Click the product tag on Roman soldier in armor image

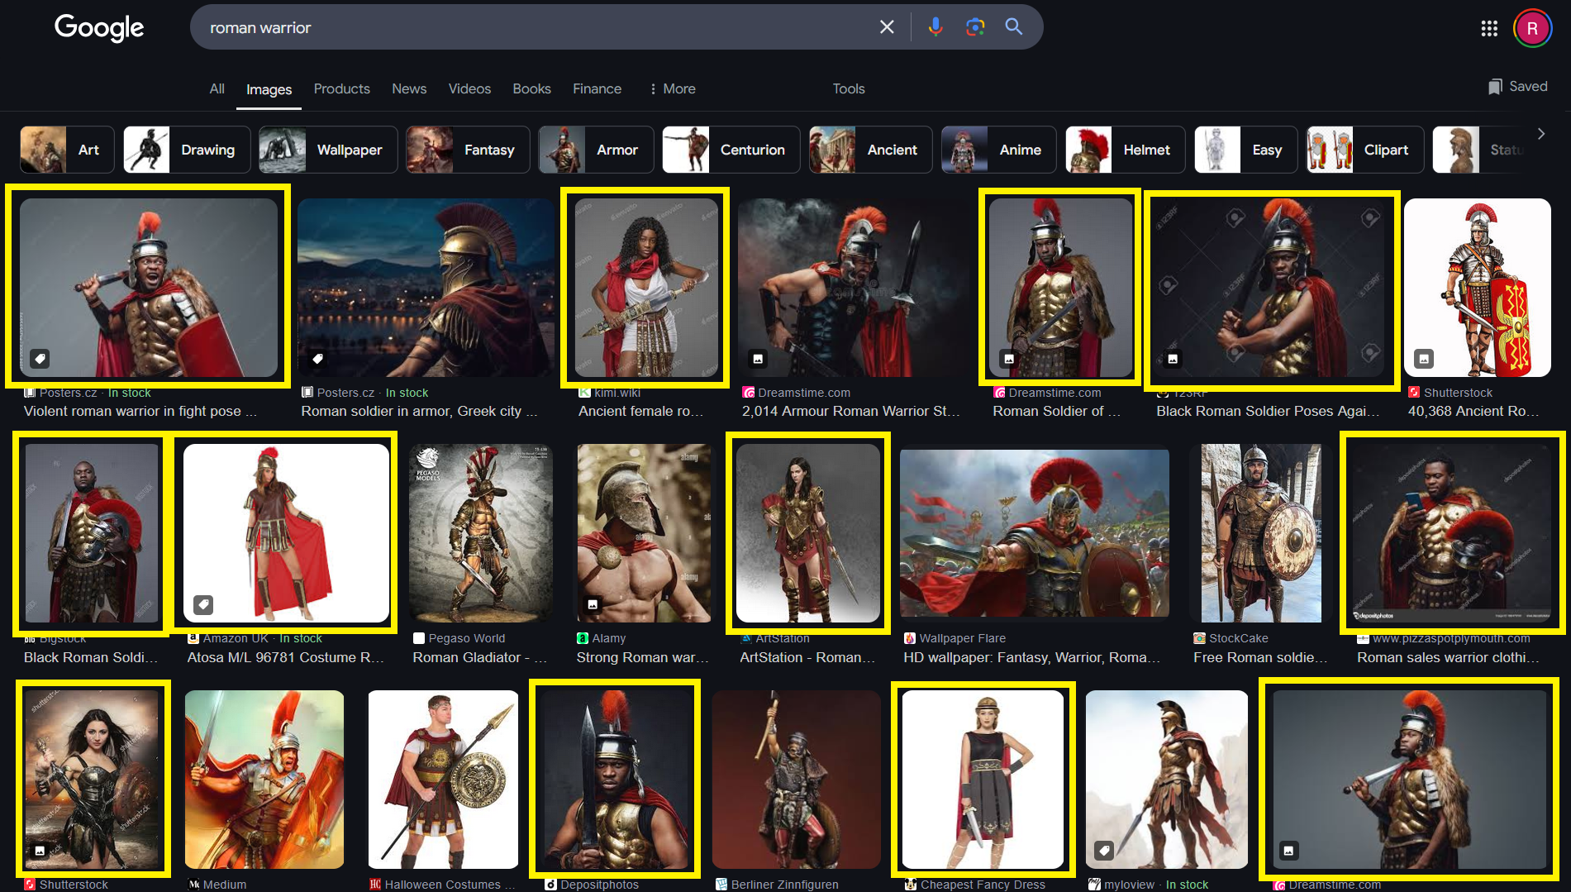point(317,359)
